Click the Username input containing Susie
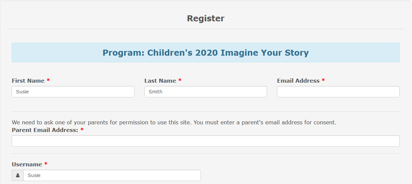The image size is (412, 184). click(112, 175)
